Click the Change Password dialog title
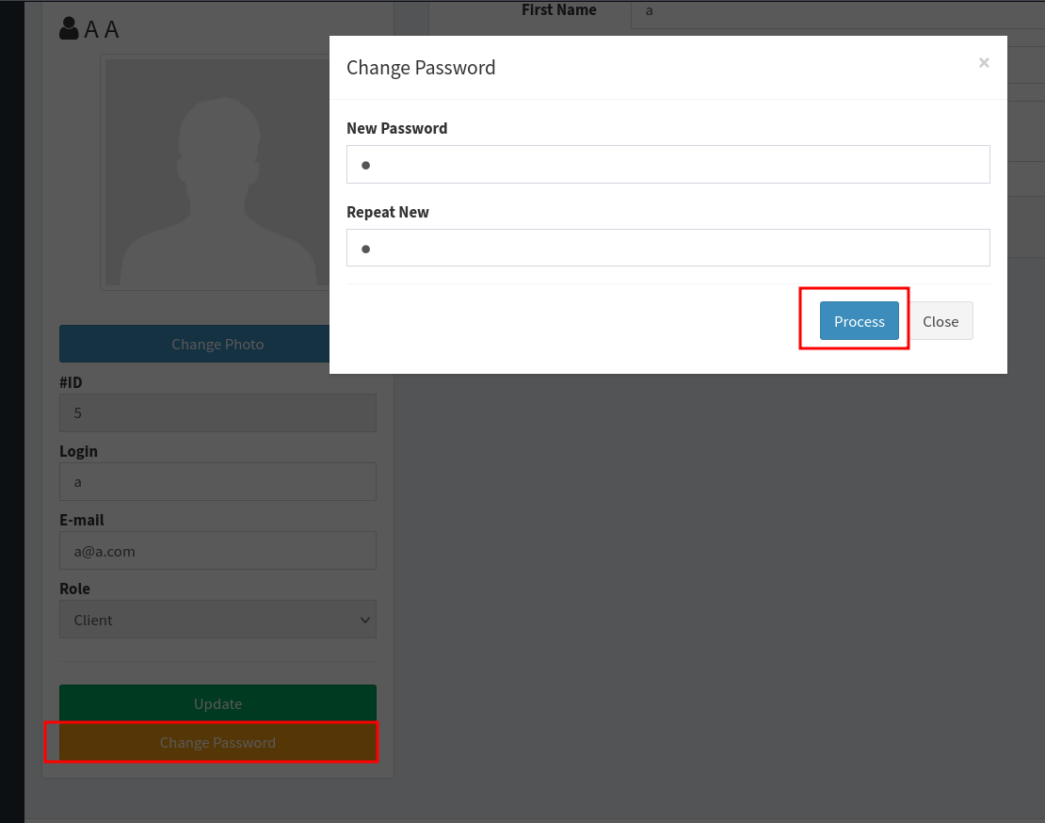Image resolution: width=1045 pixels, height=823 pixels. (421, 67)
